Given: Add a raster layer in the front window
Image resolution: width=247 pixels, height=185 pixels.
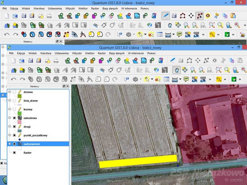Looking at the screenshot, I should coord(76,60).
